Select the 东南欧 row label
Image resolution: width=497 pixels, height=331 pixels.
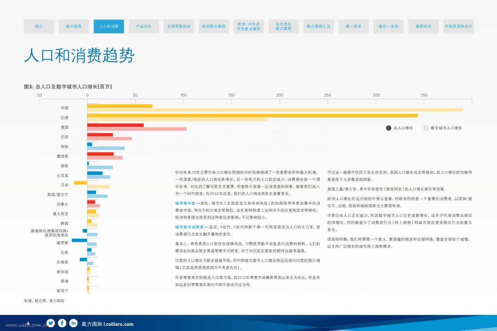click(63, 262)
